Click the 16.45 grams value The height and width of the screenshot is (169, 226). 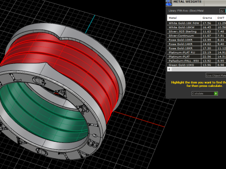coord(207,27)
